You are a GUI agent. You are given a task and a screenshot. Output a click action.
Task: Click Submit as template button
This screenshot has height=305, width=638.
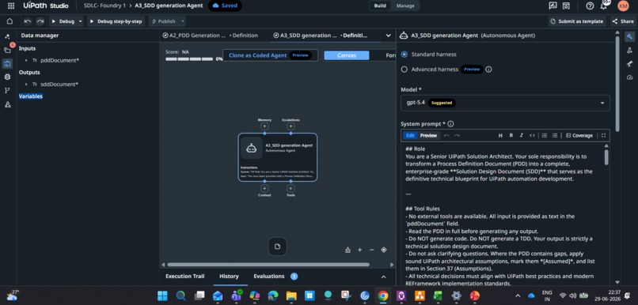tap(576, 21)
